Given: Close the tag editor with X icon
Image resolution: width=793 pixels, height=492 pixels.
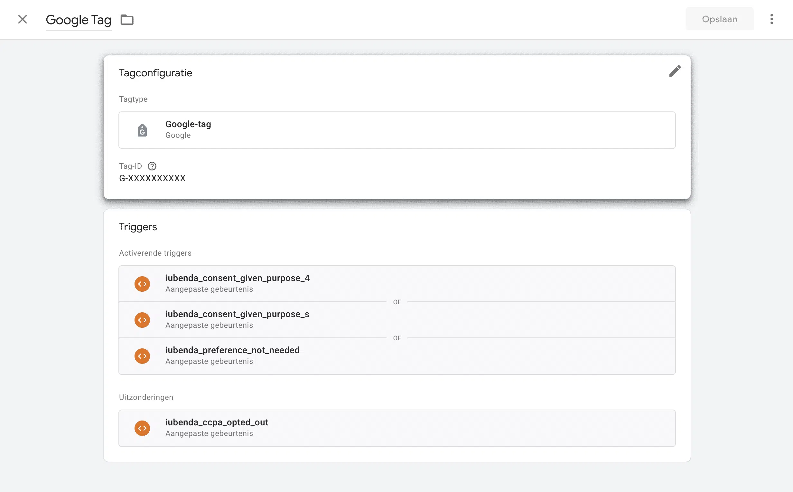Looking at the screenshot, I should (23, 20).
